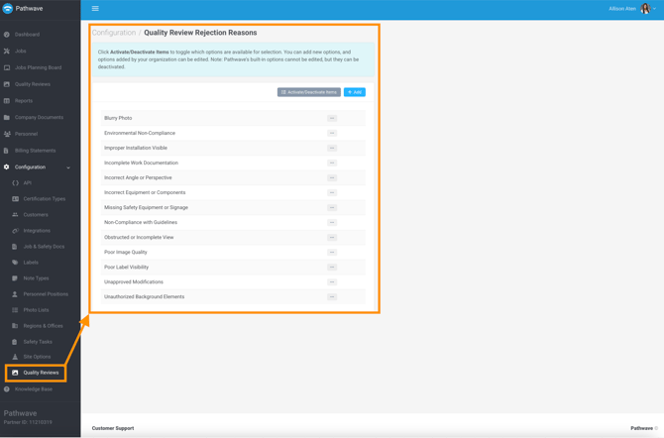The width and height of the screenshot is (664, 438).
Task: Click the Allison Aten user name
Action: point(622,9)
